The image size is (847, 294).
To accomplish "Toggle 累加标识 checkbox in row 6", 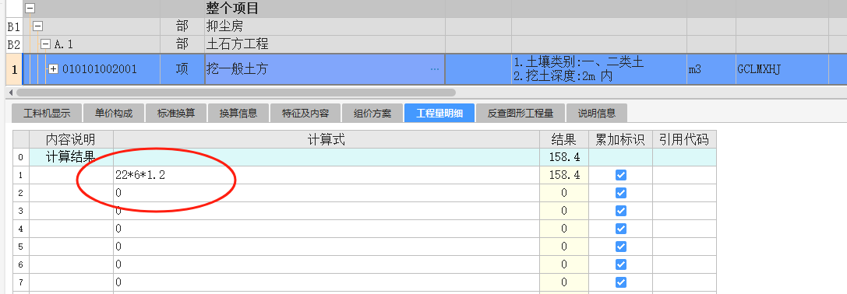I will [621, 264].
